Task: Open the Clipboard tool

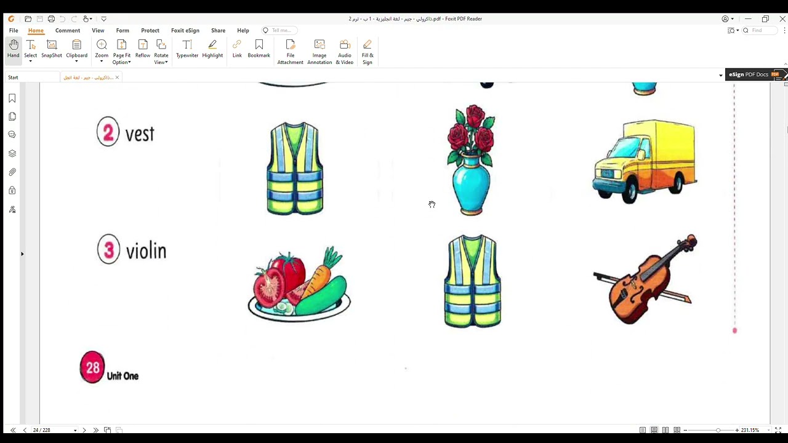Action: (x=77, y=49)
